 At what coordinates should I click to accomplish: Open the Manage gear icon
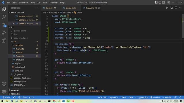point(4,92)
